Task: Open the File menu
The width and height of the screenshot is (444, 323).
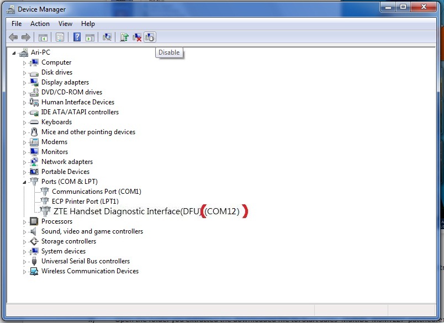Action: pos(17,24)
